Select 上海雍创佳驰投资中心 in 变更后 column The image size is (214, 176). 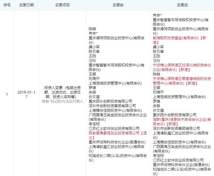(x=179, y=142)
